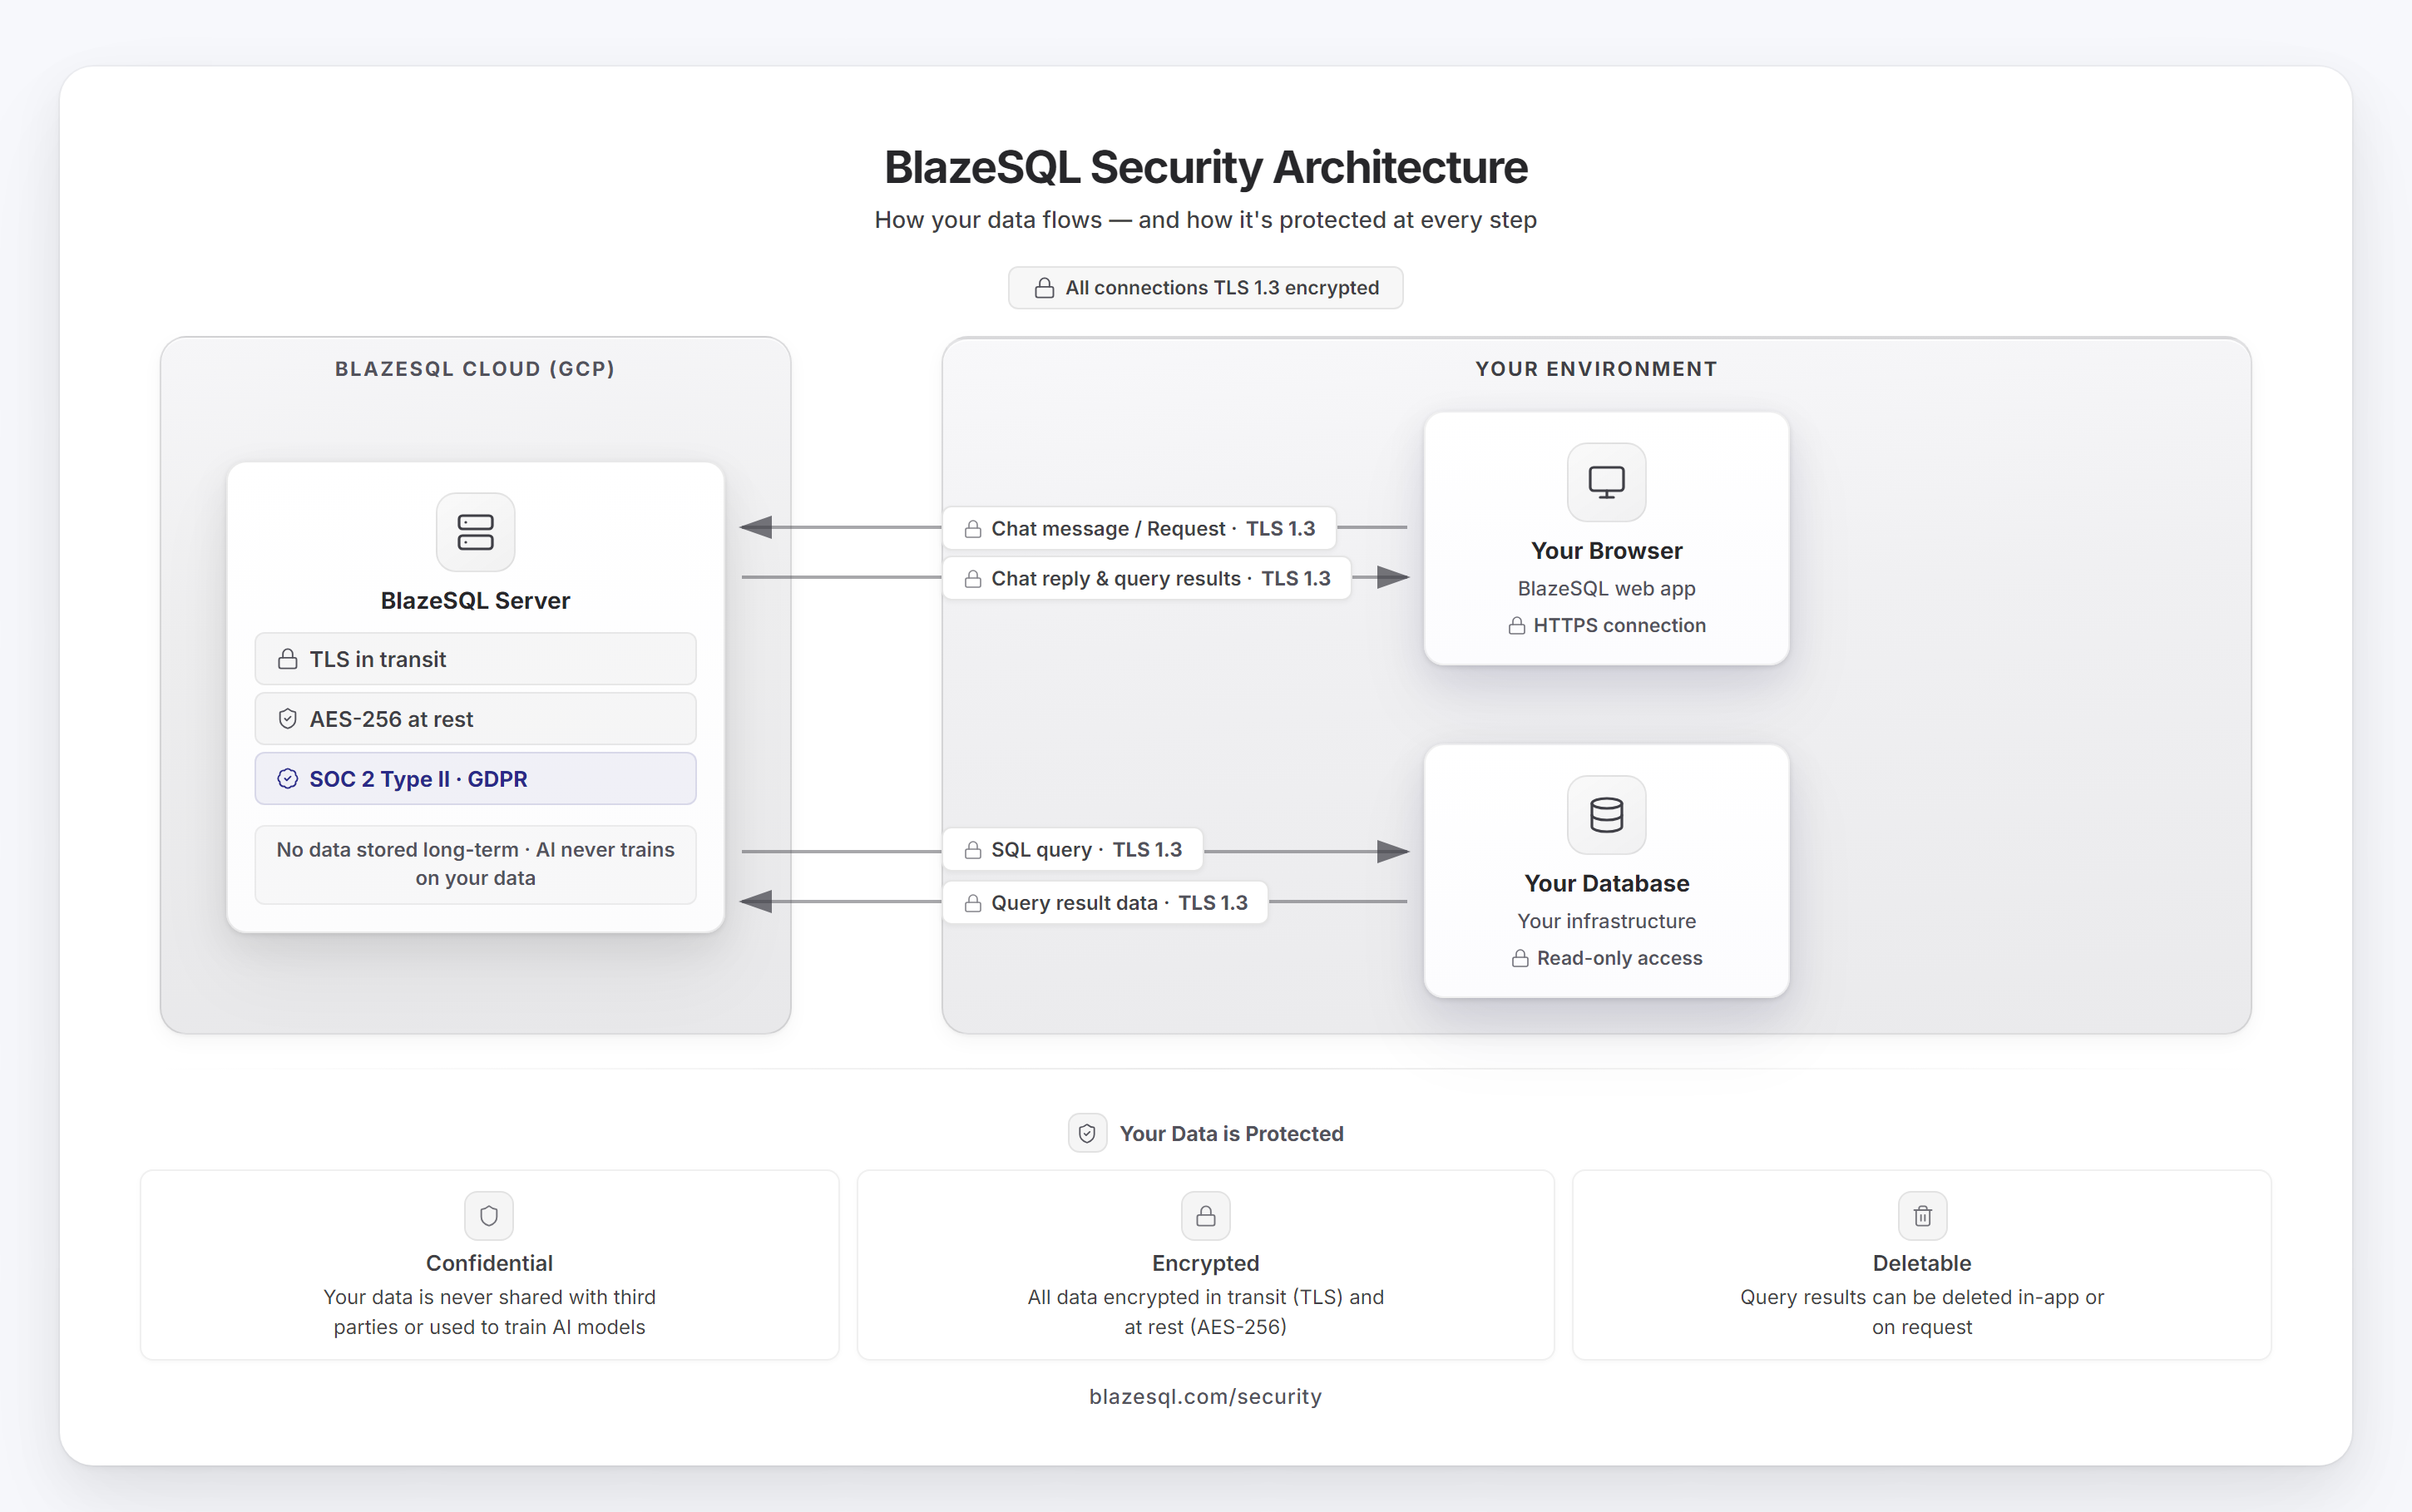Click the shield icon beside Your Data is Protected
The height and width of the screenshot is (1512, 2412).
pyautogui.click(x=1087, y=1133)
